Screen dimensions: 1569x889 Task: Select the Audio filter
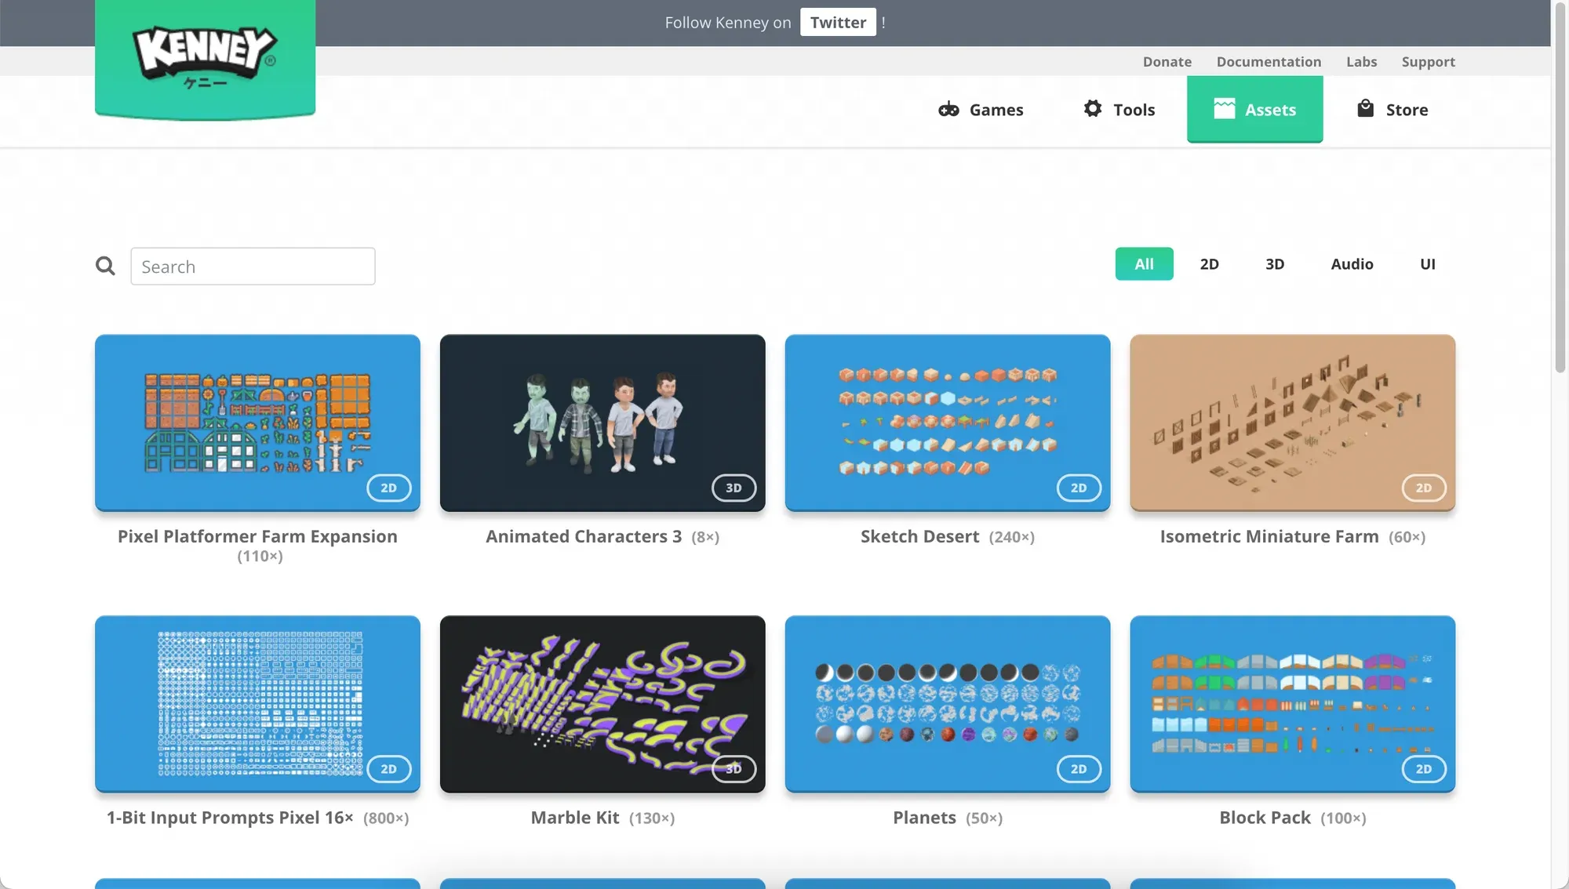pos(1352,264)
